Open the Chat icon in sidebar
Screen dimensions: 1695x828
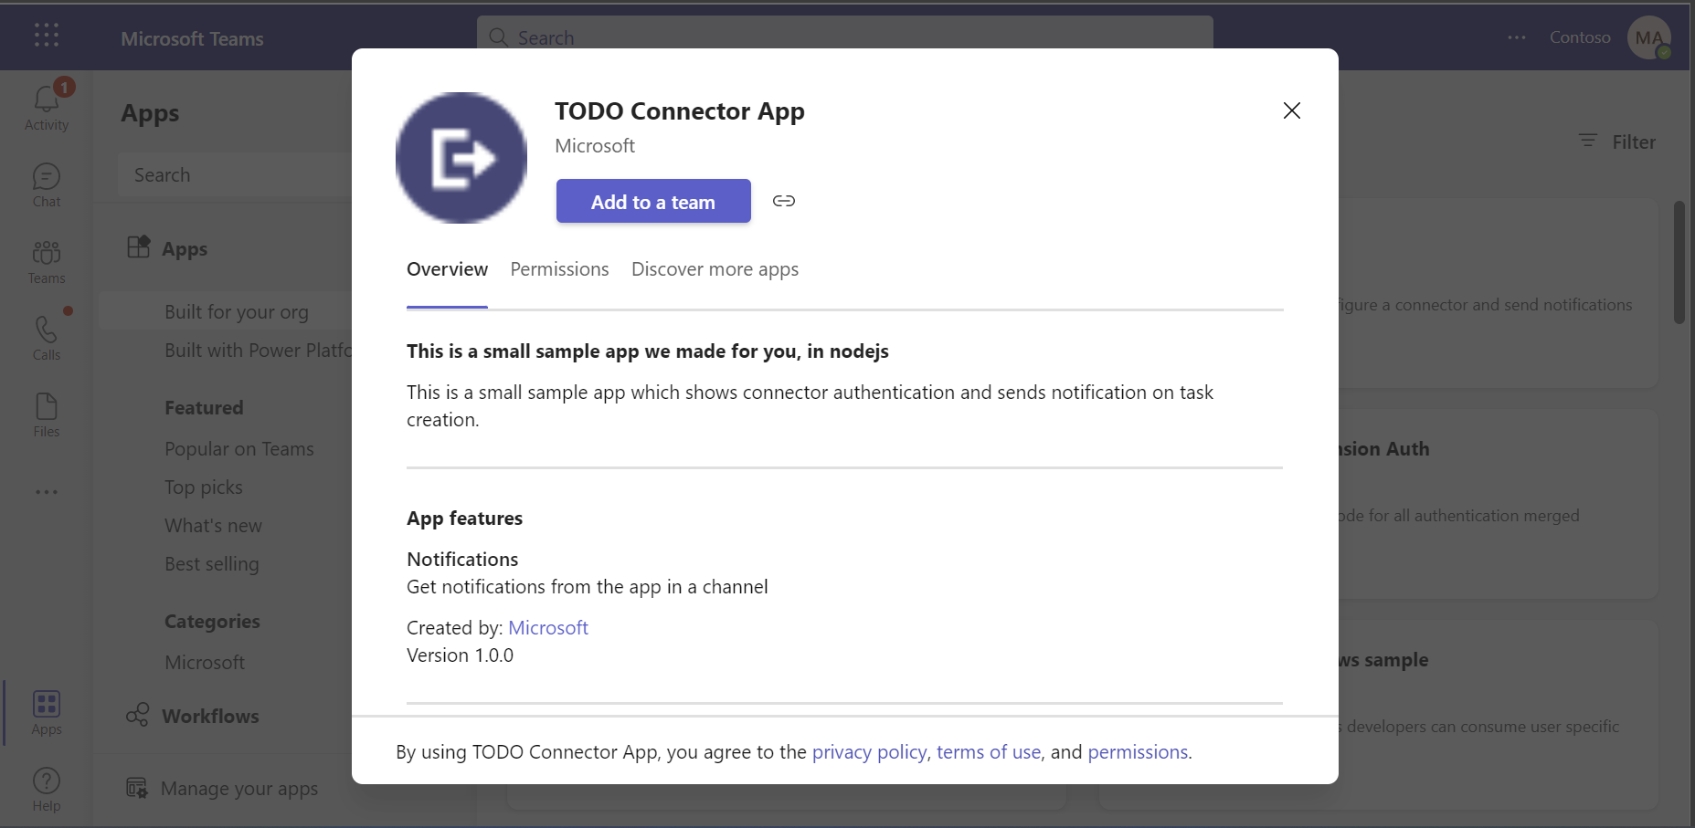[47, 176]
